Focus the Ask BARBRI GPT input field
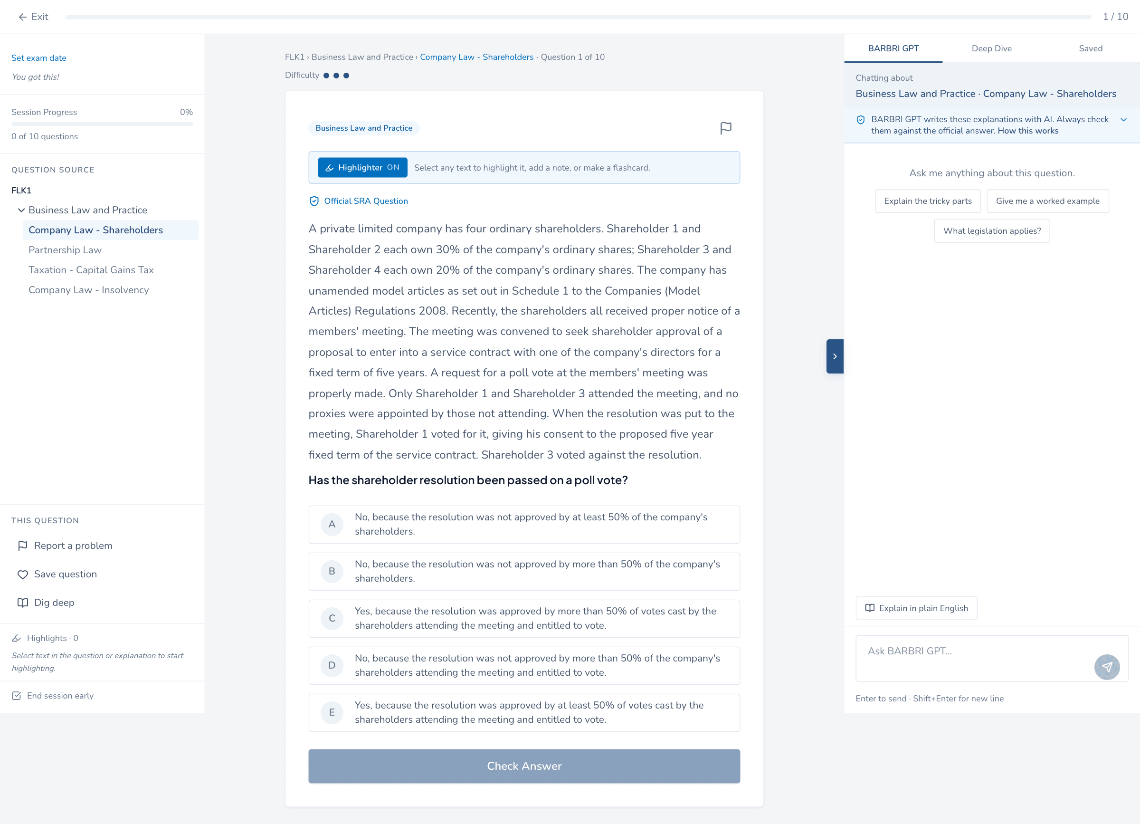Image resolution: width=1140 pixels, height=824 pixels. click(992, 659)
